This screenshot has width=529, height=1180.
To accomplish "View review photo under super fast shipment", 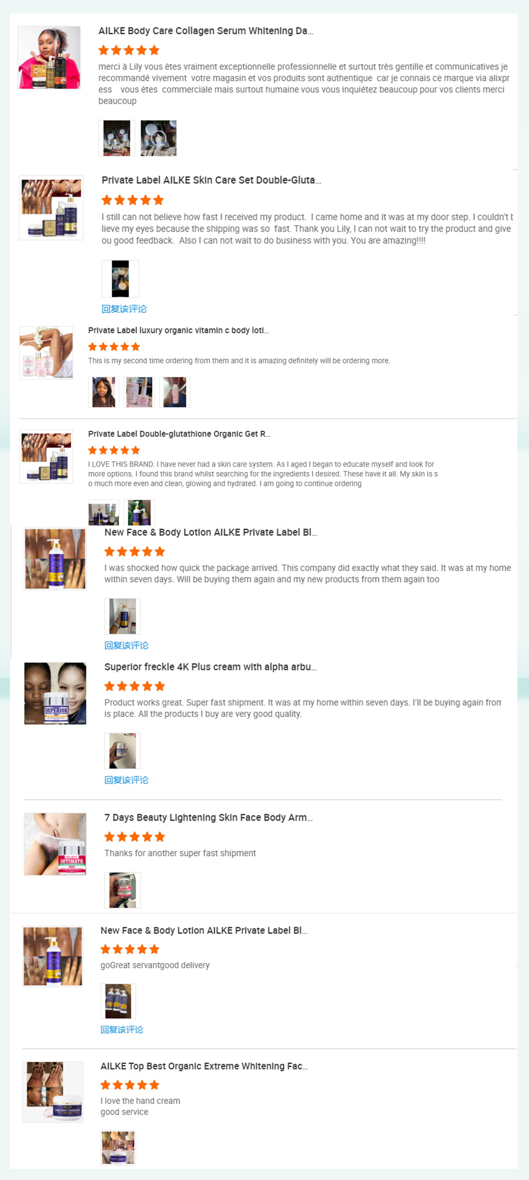I will (x=123, y=890).
